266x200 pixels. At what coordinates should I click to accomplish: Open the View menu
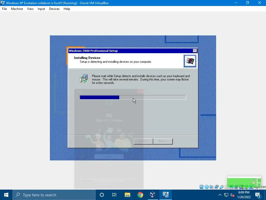(30, 9)
